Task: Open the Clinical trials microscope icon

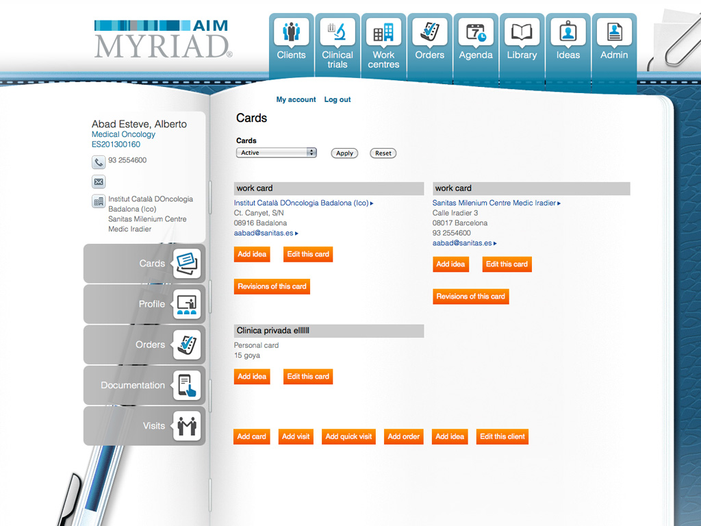Action: tap(337, 32)
